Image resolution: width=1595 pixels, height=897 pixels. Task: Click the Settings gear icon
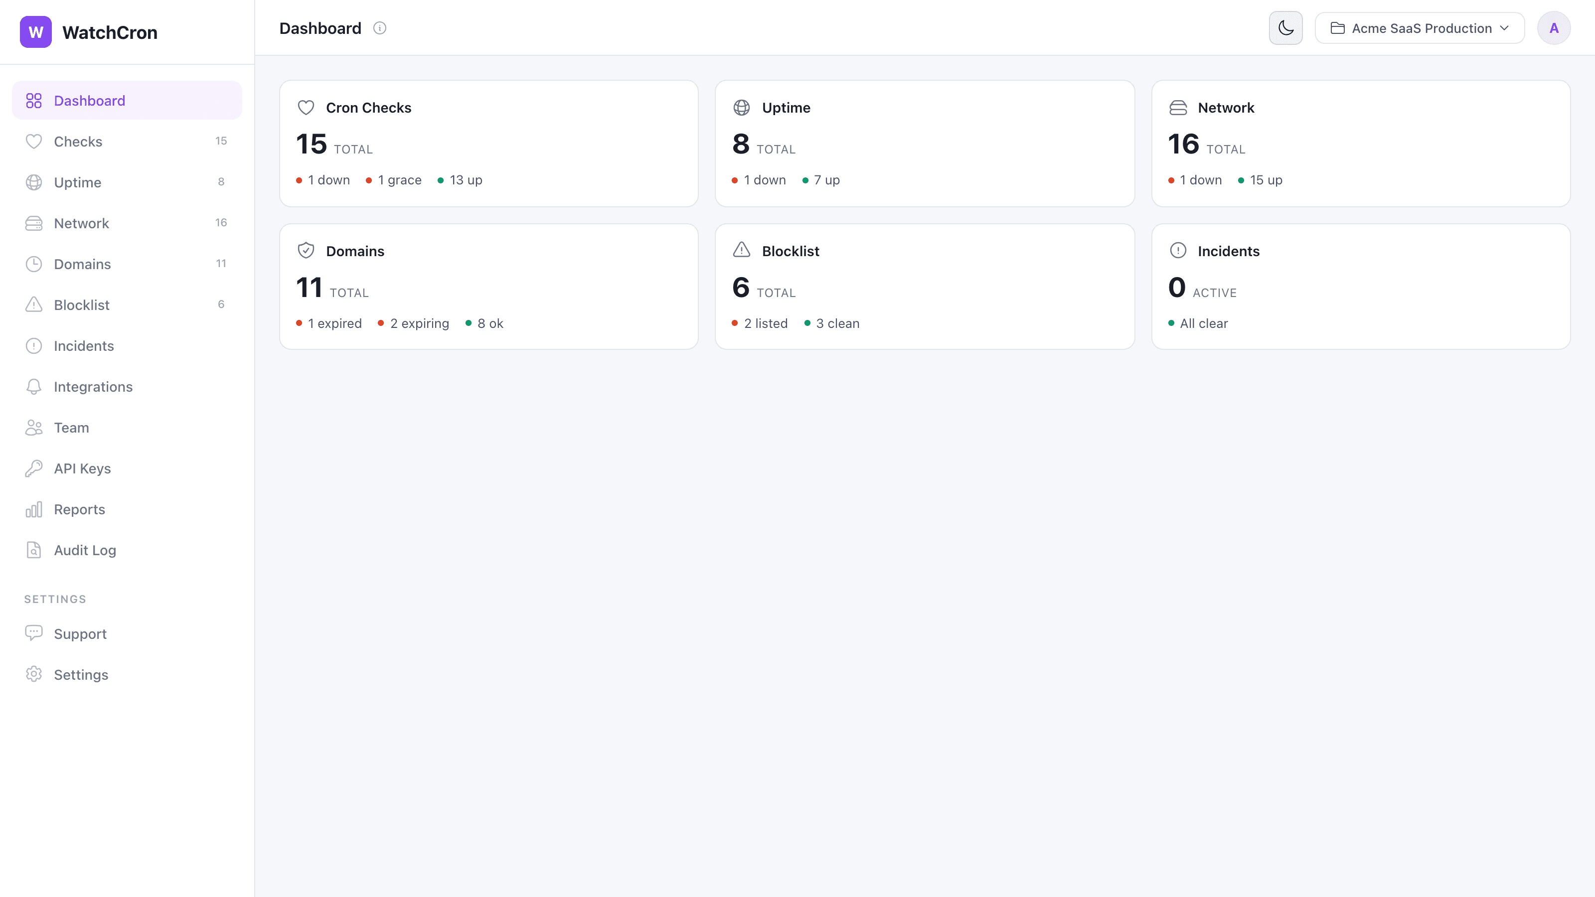34,674
